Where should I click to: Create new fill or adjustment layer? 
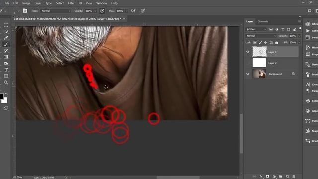274,176
